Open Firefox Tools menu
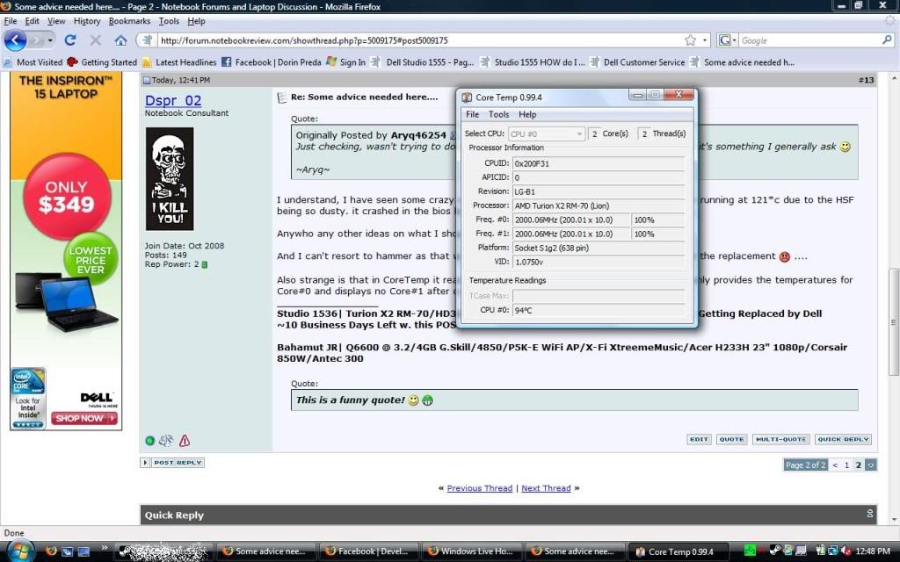Viewport: 900px width, 562px height. (x=169, y=21)
